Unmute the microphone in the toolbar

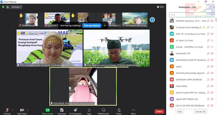pyautogui.click(x=7, y=111)
